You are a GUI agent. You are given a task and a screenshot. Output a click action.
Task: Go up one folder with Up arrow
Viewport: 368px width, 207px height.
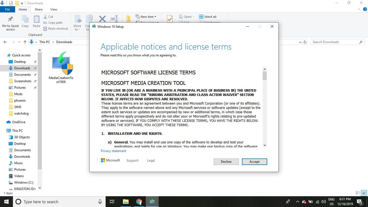(25, 42)
